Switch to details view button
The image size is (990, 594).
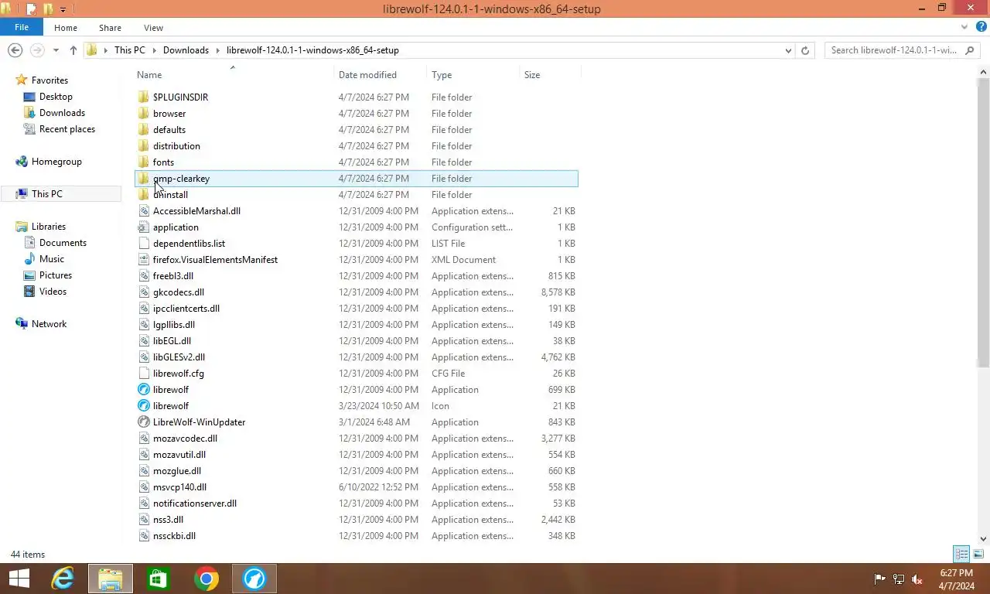point(961,555)
